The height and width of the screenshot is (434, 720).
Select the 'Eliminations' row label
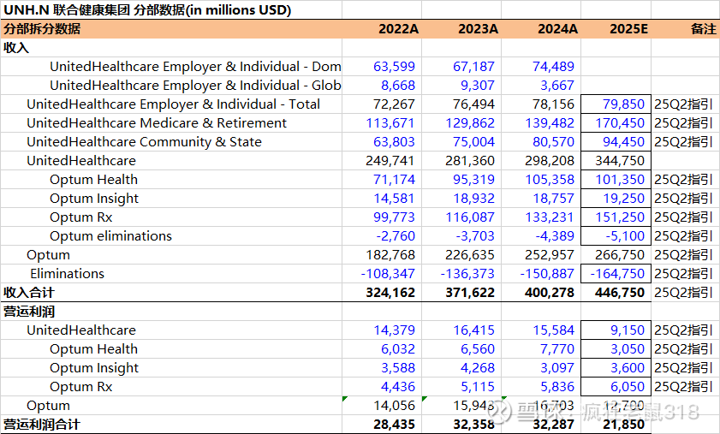(67, 274)
